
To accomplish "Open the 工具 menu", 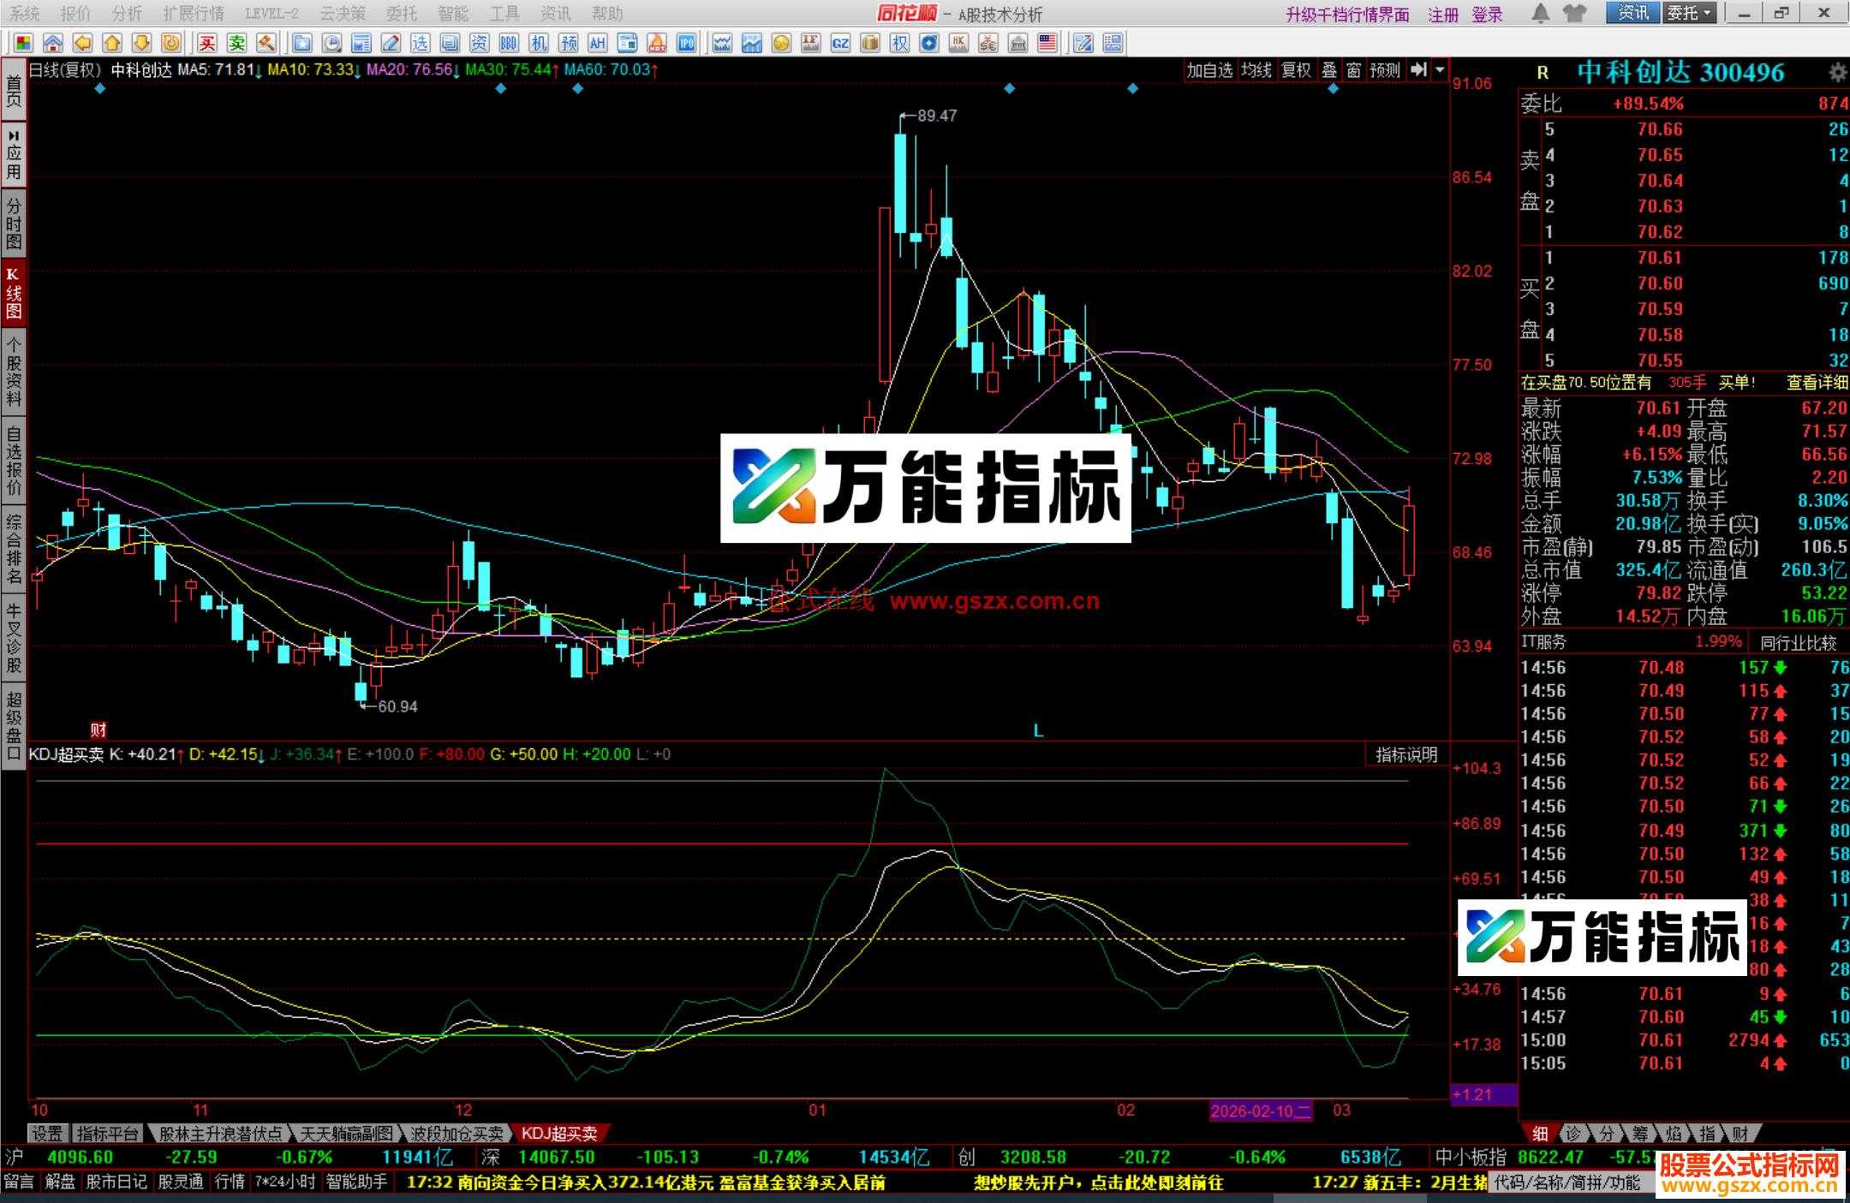I will 504,14.
